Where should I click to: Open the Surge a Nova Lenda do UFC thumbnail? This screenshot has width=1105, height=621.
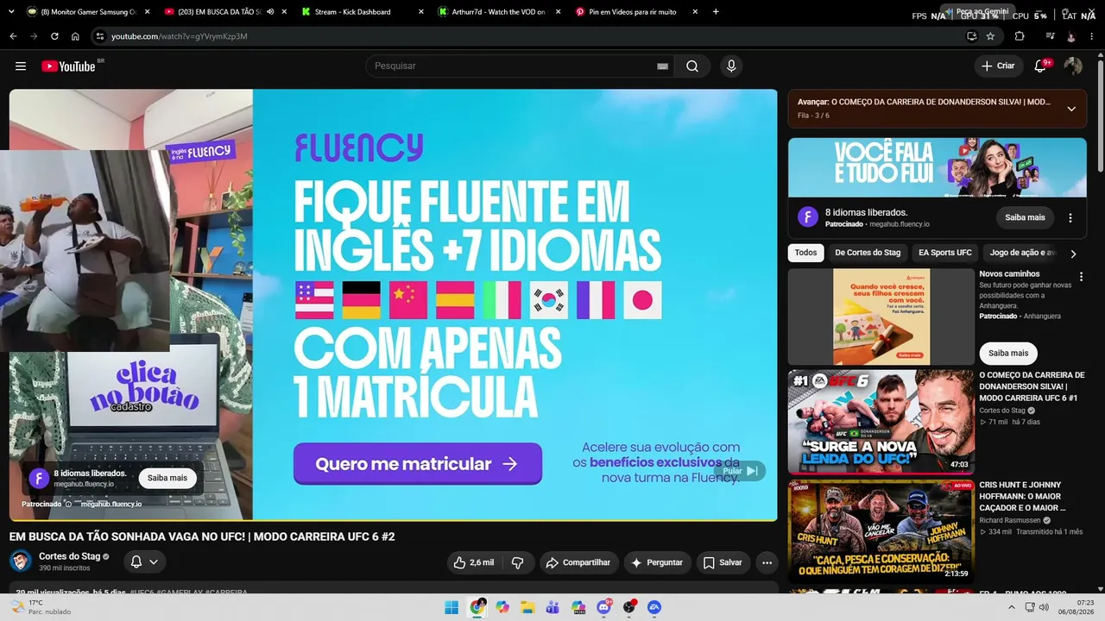[881, 423]
